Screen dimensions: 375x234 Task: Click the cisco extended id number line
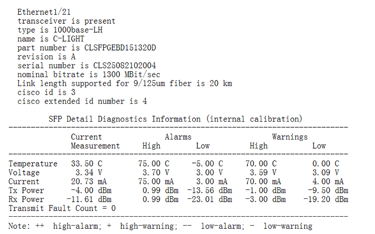(82, 101)
